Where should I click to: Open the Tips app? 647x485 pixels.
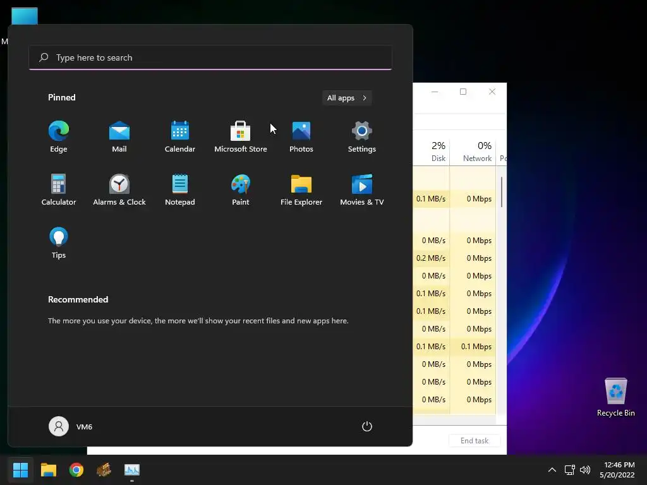click(59, 243)
